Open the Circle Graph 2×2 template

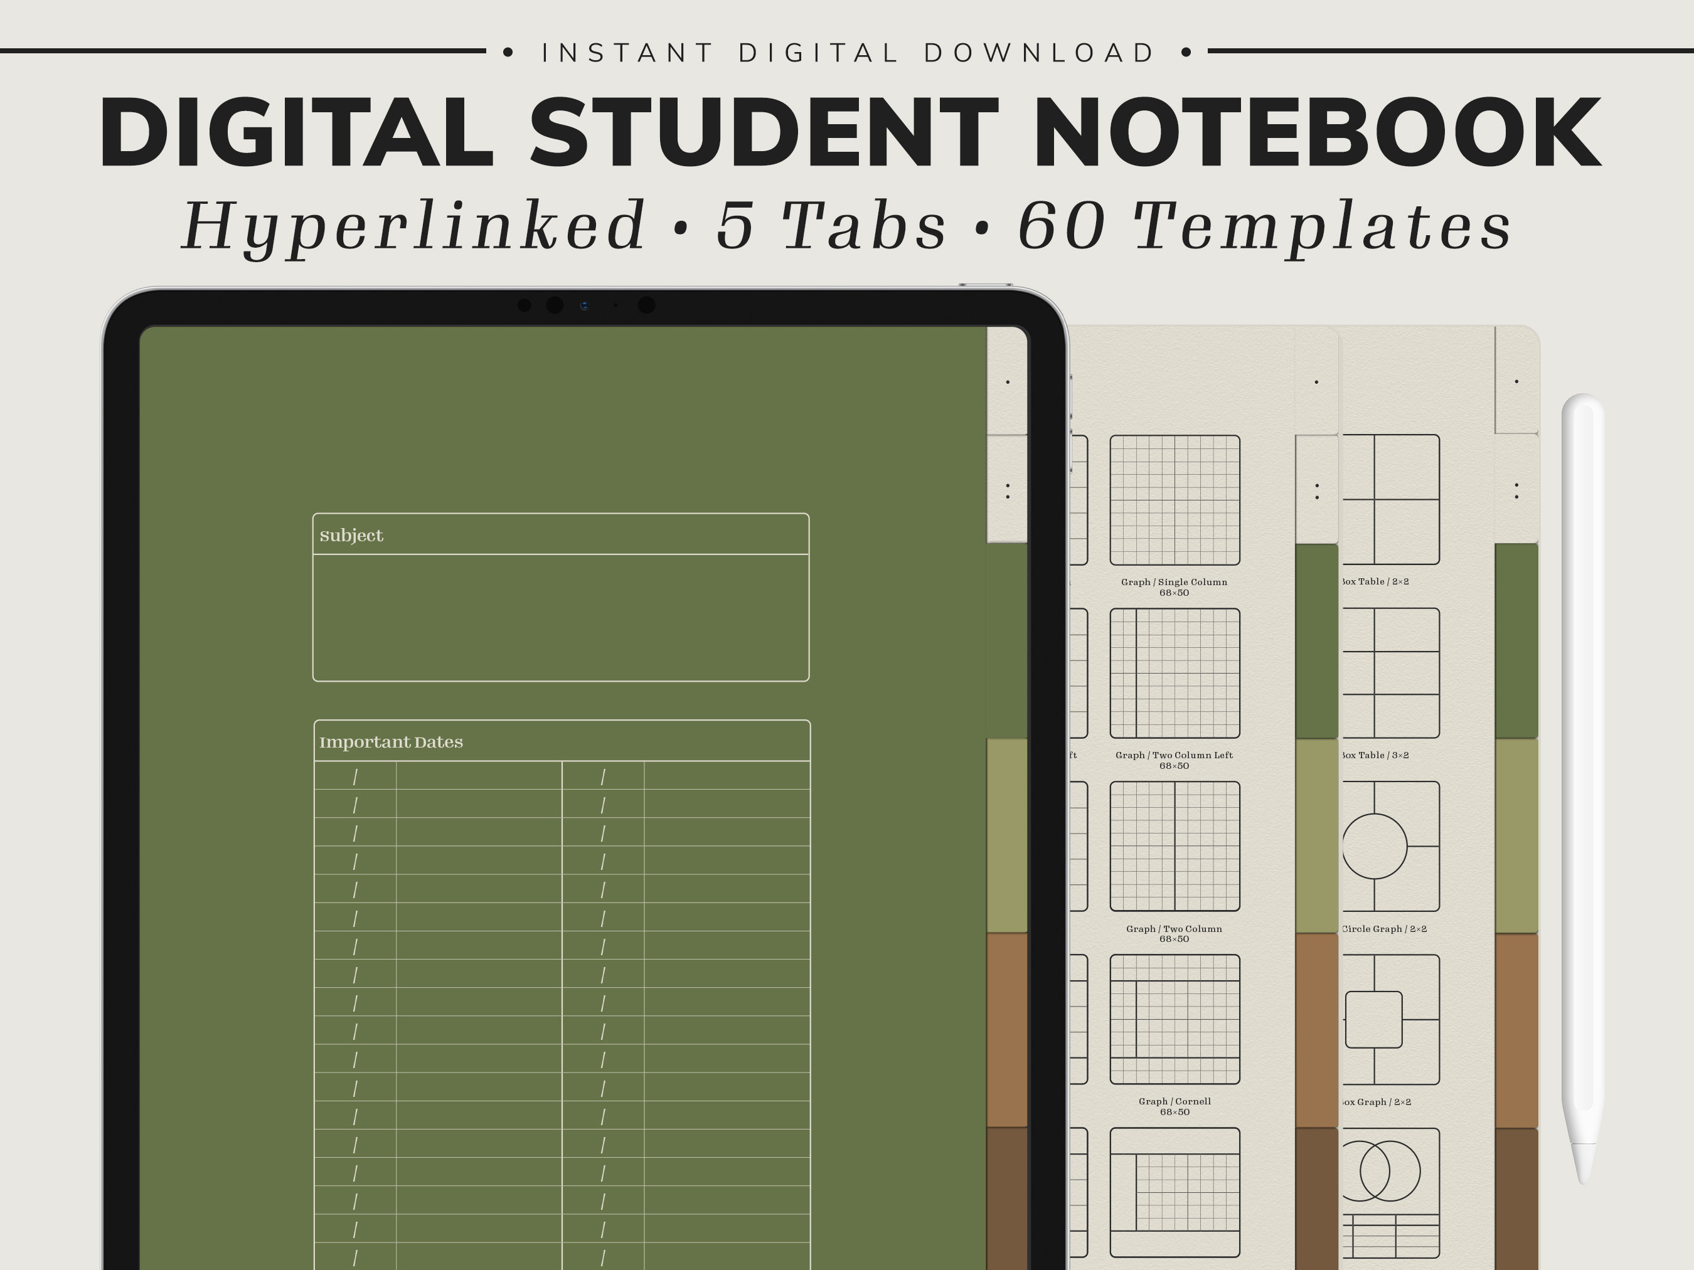click(1392, 846)
